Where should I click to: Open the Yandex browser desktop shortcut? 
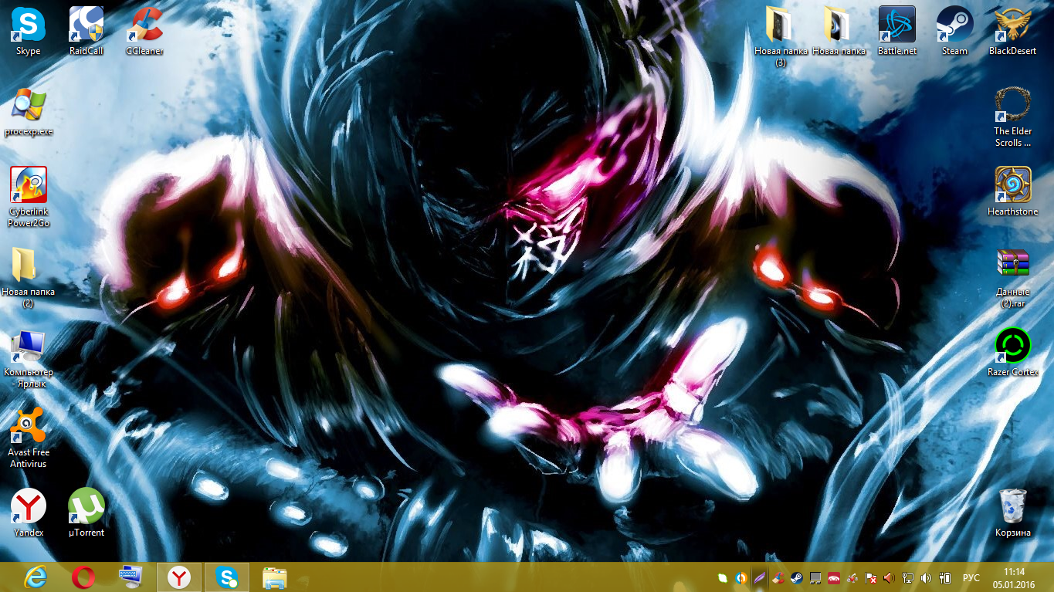click(x=29, y=513)
